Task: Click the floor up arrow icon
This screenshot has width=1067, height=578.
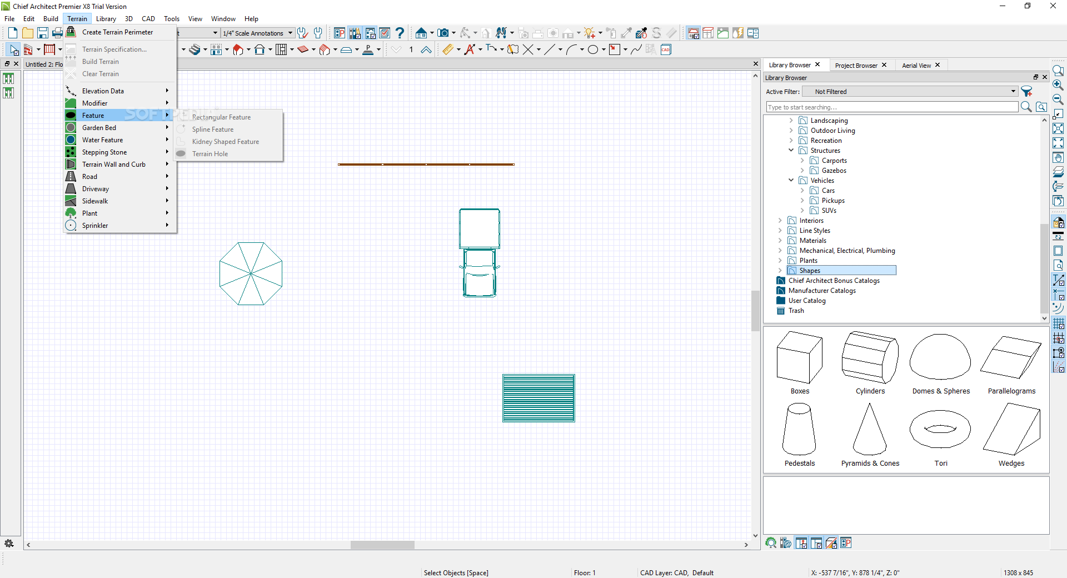Action: click(x=426, y=50)
